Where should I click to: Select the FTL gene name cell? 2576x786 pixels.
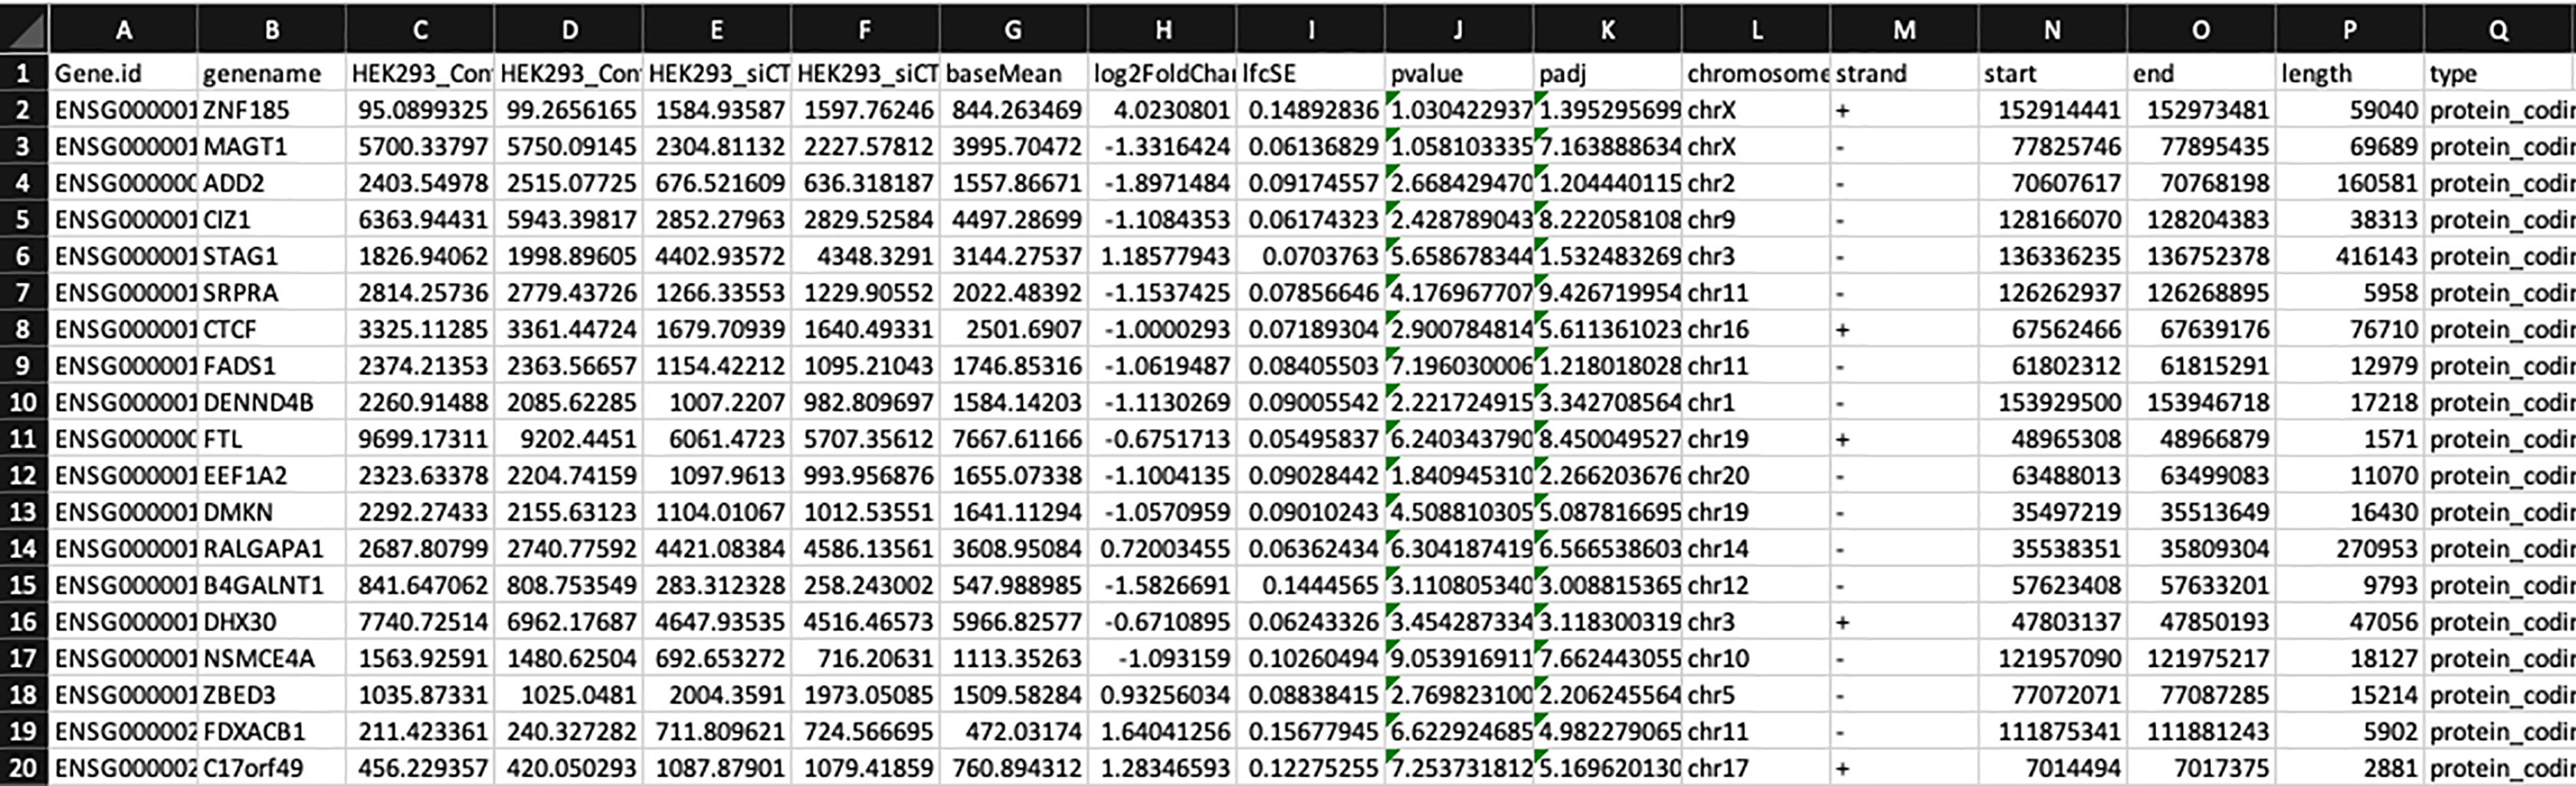(x=271, y=439)
